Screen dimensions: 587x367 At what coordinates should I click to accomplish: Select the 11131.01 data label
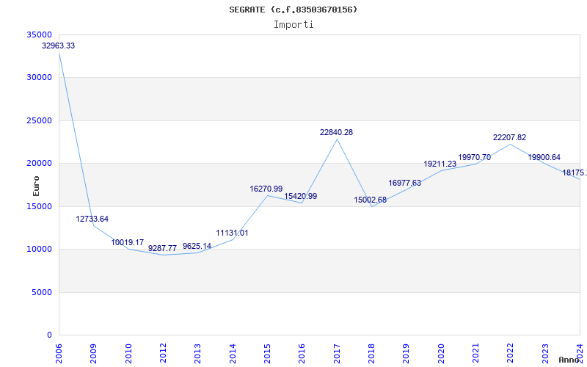(x=232, y=233)
